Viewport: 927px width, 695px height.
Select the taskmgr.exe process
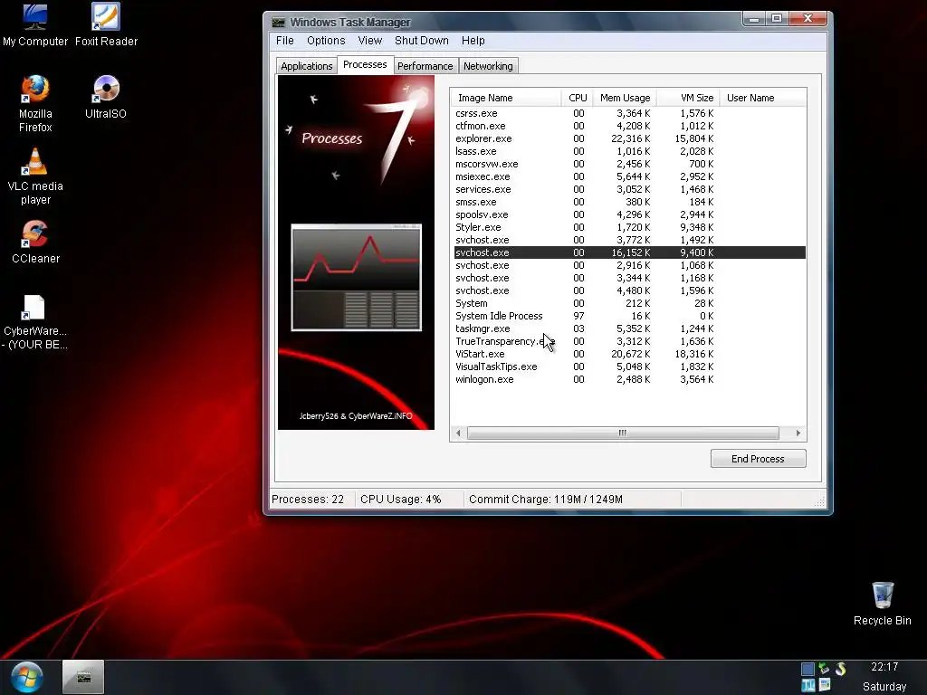[630, 328]
